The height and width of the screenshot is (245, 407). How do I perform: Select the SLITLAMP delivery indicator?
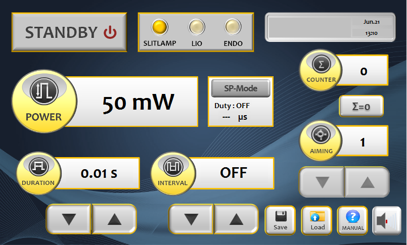pos(160,27)
